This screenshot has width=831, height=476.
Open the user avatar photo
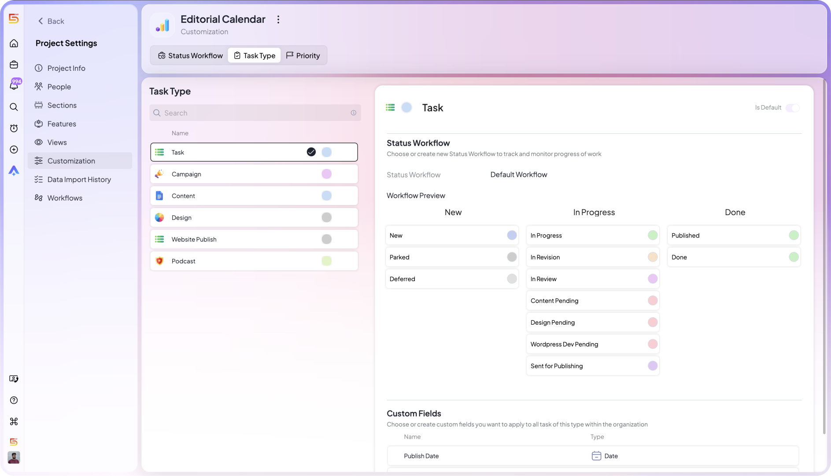point(14,458)
